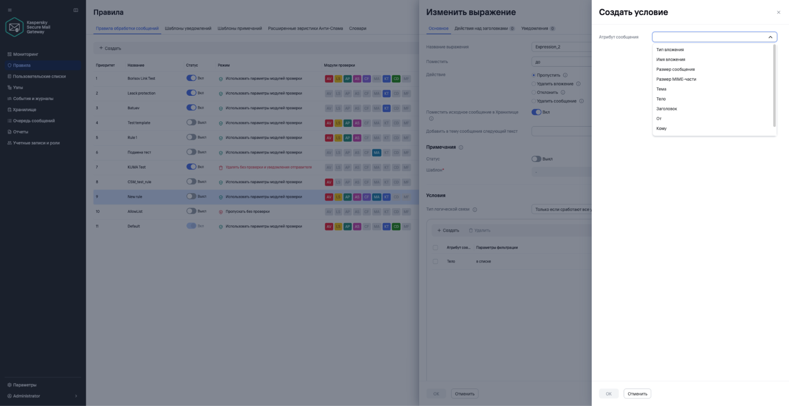This screenshot has width=789, height=406.
Task: Click the AV module badge for Borisov Link Test
Action: 329,78
